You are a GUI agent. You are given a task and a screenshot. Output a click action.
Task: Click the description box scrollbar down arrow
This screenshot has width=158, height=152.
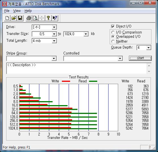pyautogui.click(x=149, y=72)
